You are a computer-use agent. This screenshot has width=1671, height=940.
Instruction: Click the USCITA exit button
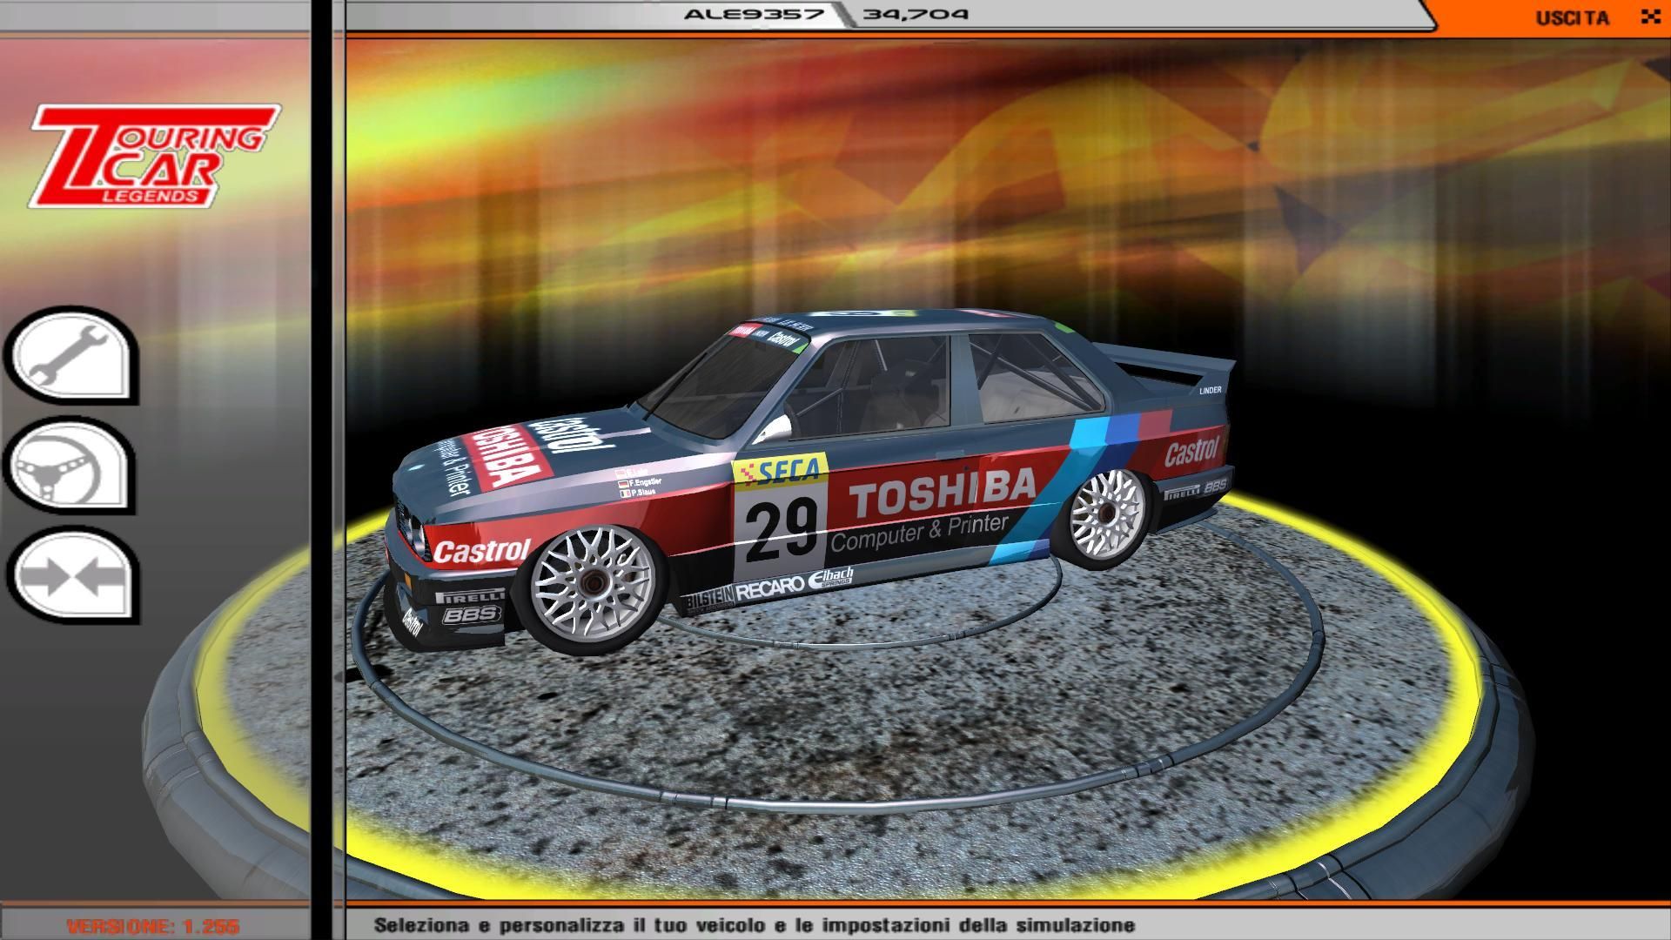1572,17
